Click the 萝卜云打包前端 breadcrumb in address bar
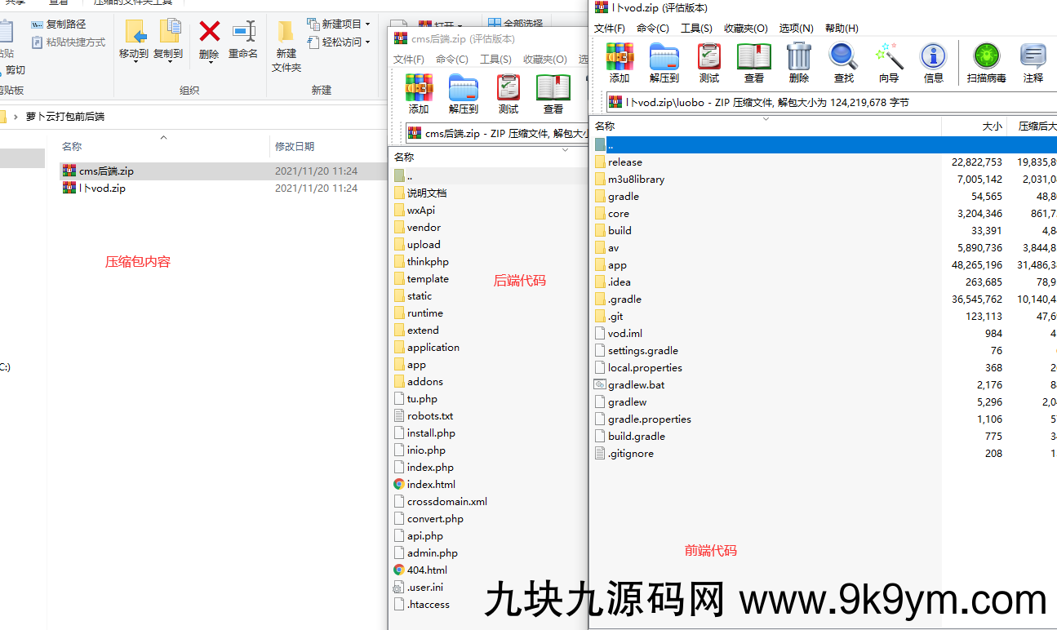The height and width of the screenshot is (630, 1057). (x=68, y=117)
